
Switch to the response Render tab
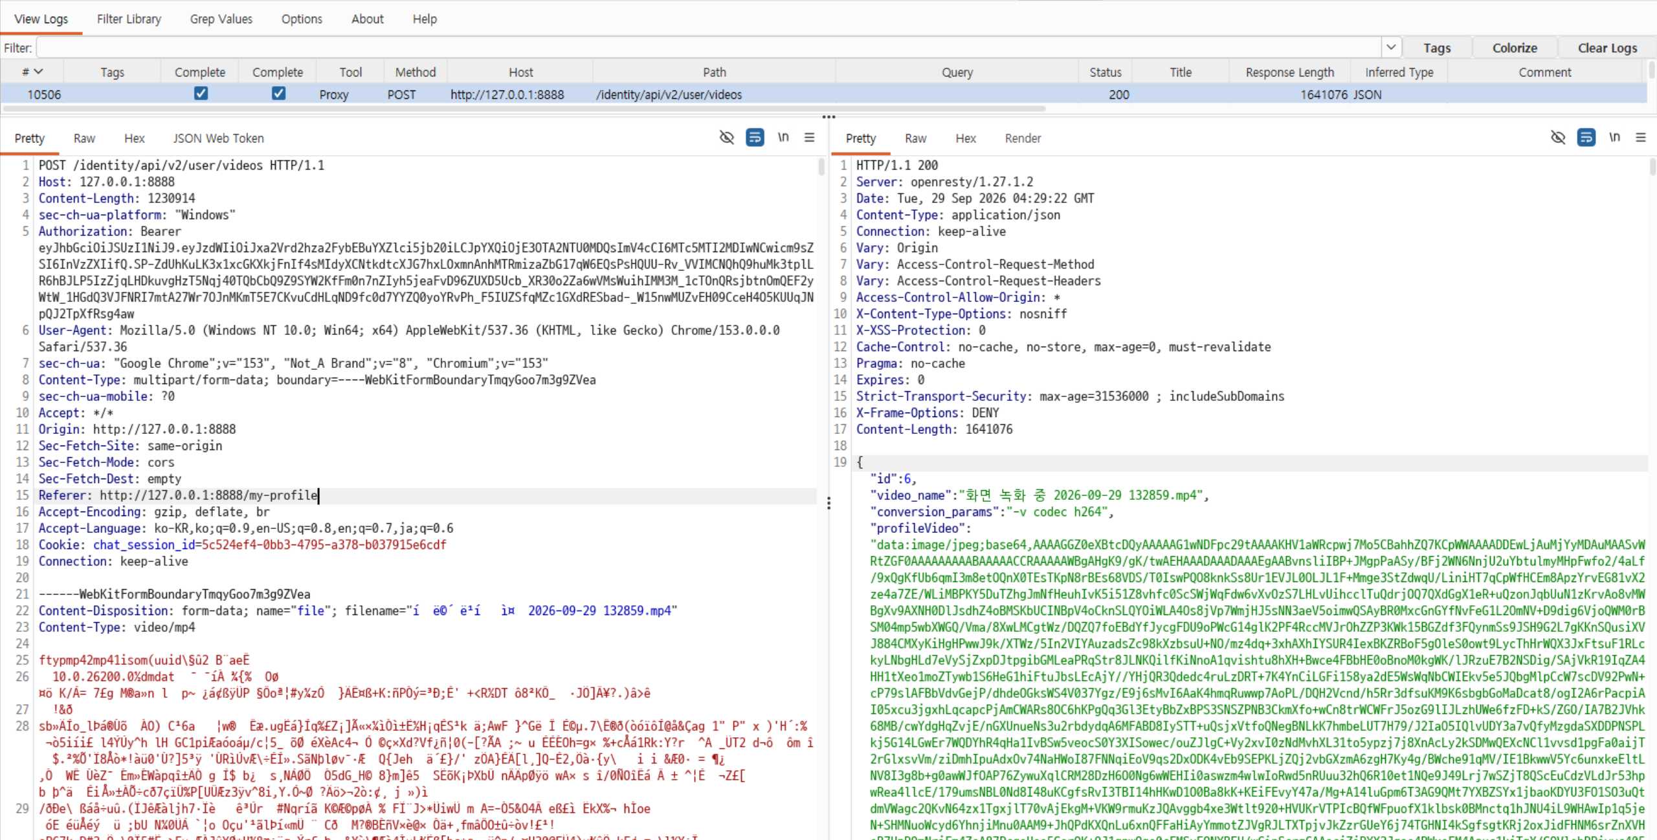pos(1023,138)
